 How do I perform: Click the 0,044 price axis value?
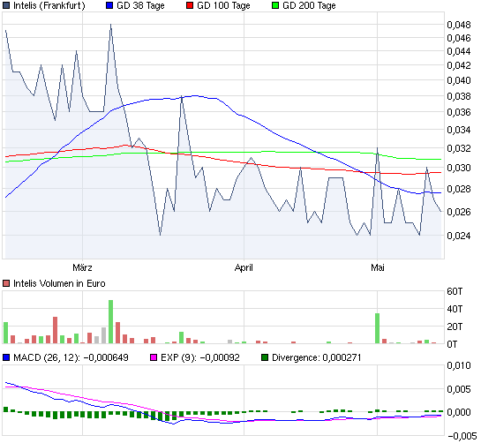tap(459, 51)
